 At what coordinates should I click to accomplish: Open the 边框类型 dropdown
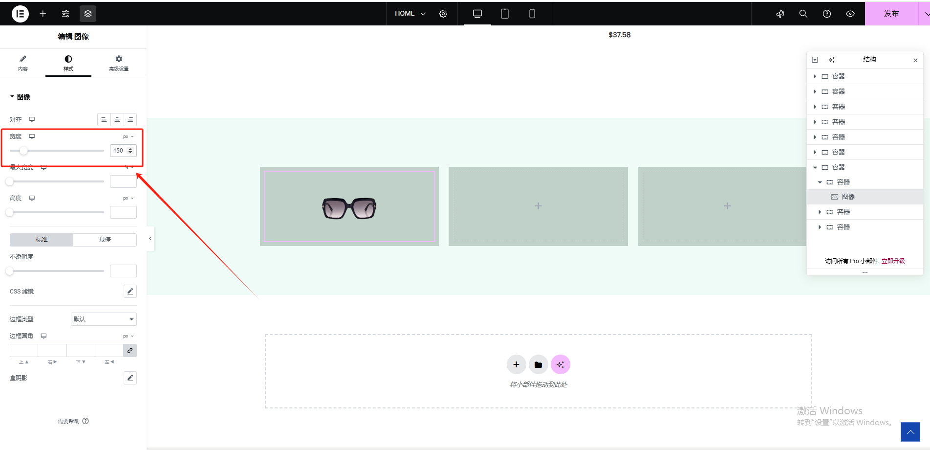tap(104, 319)
